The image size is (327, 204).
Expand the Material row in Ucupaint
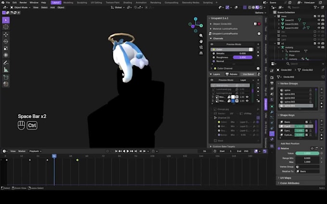pos(211,29)
